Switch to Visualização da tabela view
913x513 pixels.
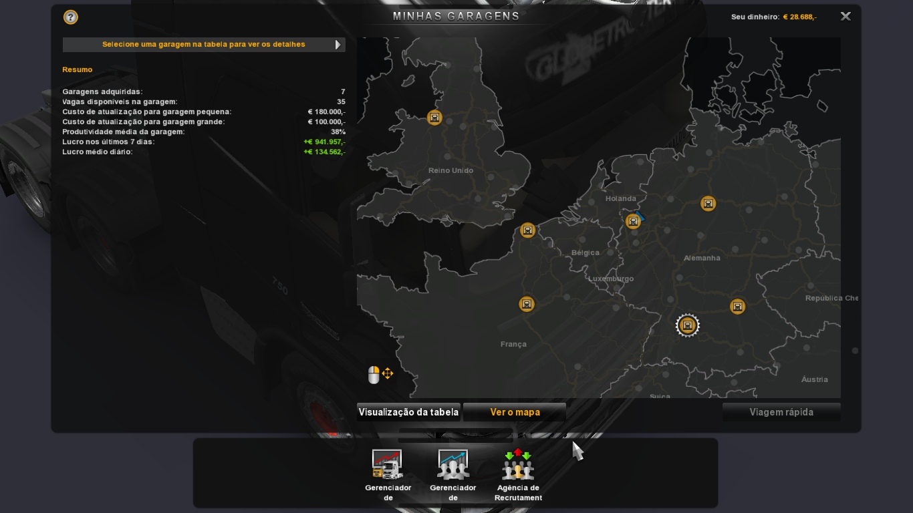pos(408,412)
